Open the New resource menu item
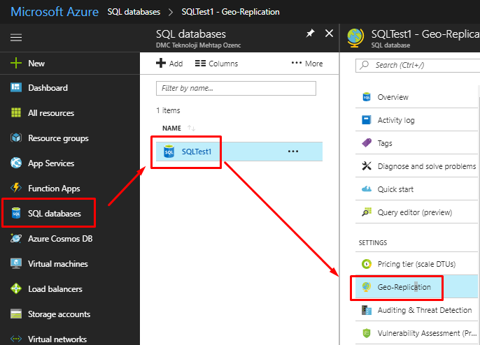Screen dimensions: 480x345 click(69, 64)
